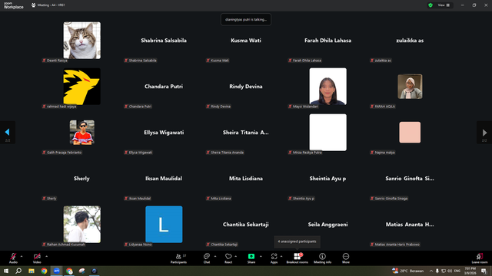Screen dimensions: 492x276
Task: Click the 'dianingtyas putri is talking' banner
Action: [246, 19]
